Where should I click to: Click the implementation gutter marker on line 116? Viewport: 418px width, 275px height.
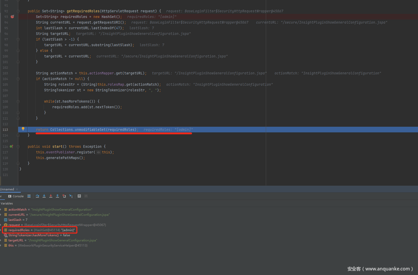click(11, 147)
